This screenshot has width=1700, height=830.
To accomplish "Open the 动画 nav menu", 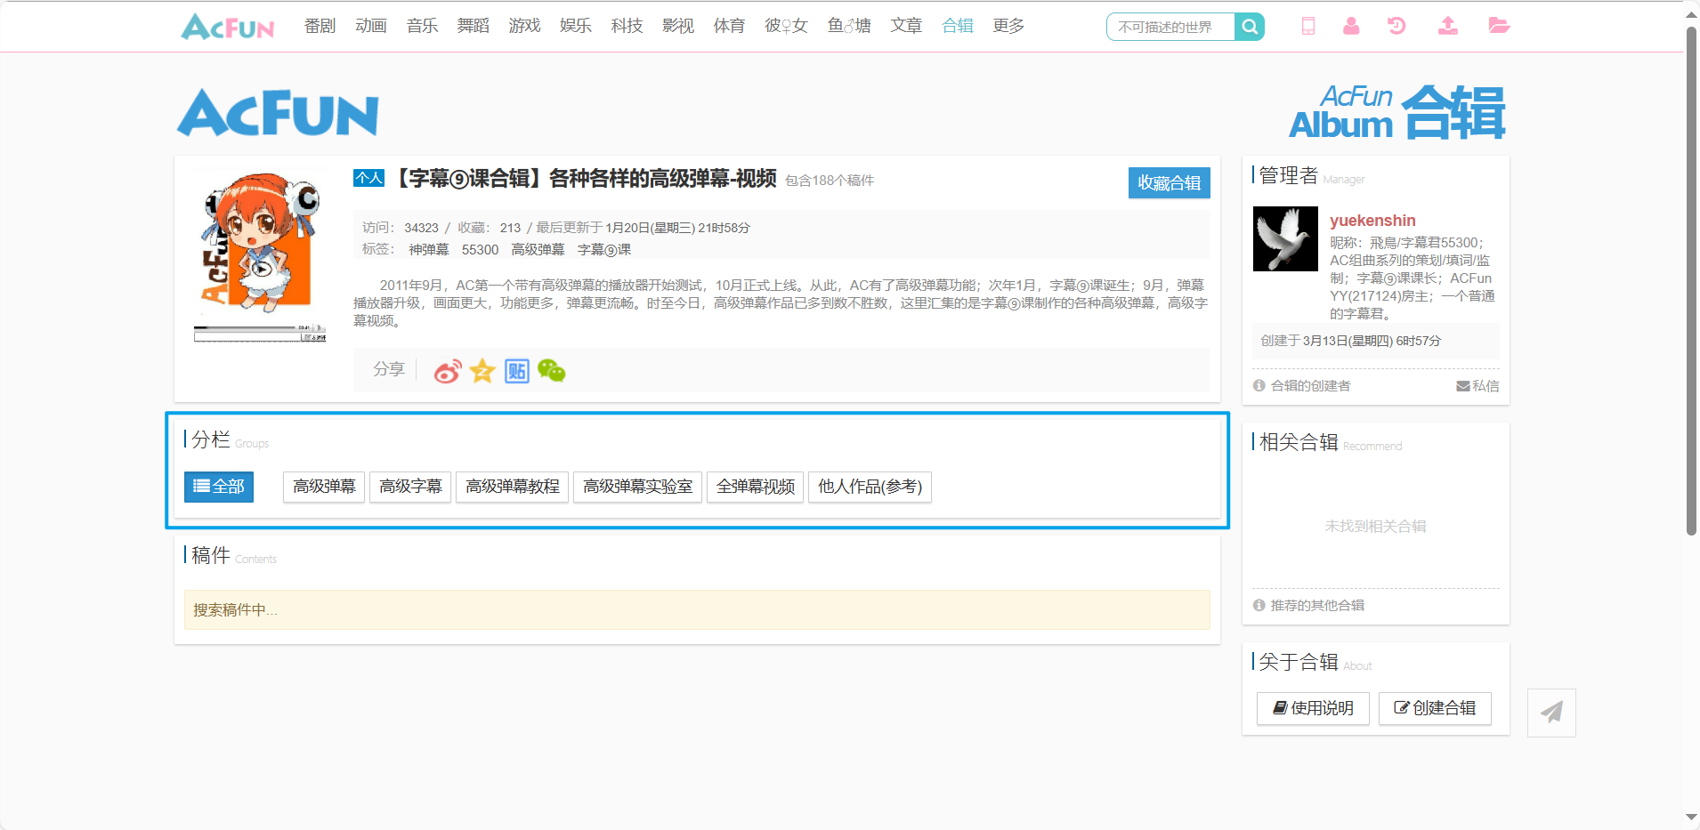I will click(x=371, y=26).
